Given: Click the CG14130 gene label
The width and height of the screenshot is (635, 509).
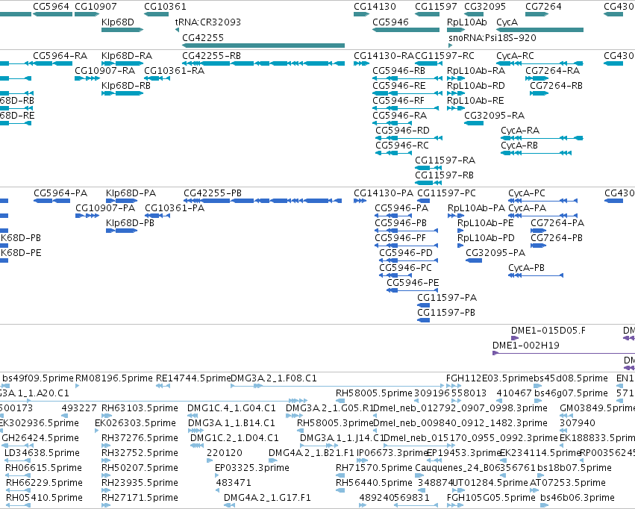Looking at the screenshot, I should [x=375, y=7].
